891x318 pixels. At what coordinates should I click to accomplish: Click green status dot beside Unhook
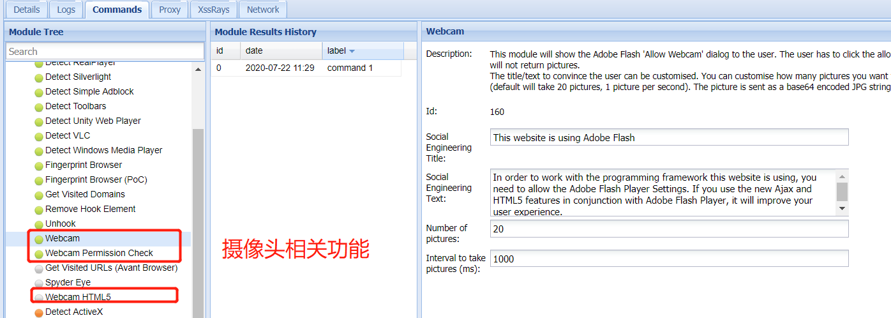(39, 224)
